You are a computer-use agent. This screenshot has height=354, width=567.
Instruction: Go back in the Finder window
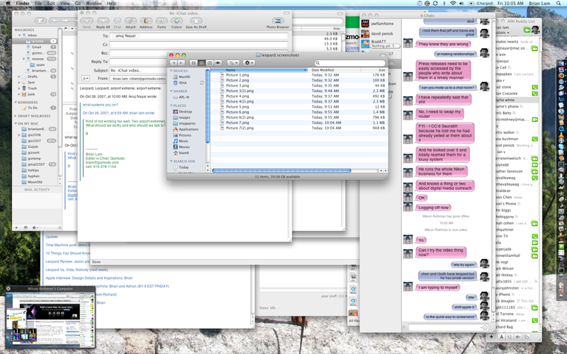tap(174, 63)
